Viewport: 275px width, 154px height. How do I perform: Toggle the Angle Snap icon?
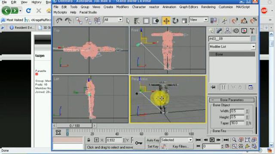coord(244,21)
